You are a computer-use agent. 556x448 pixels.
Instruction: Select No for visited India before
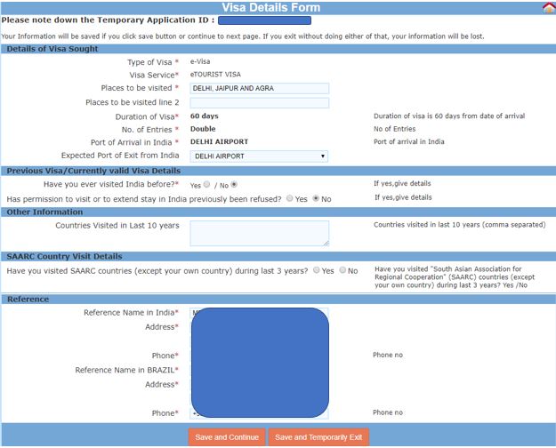coord(234,185)
